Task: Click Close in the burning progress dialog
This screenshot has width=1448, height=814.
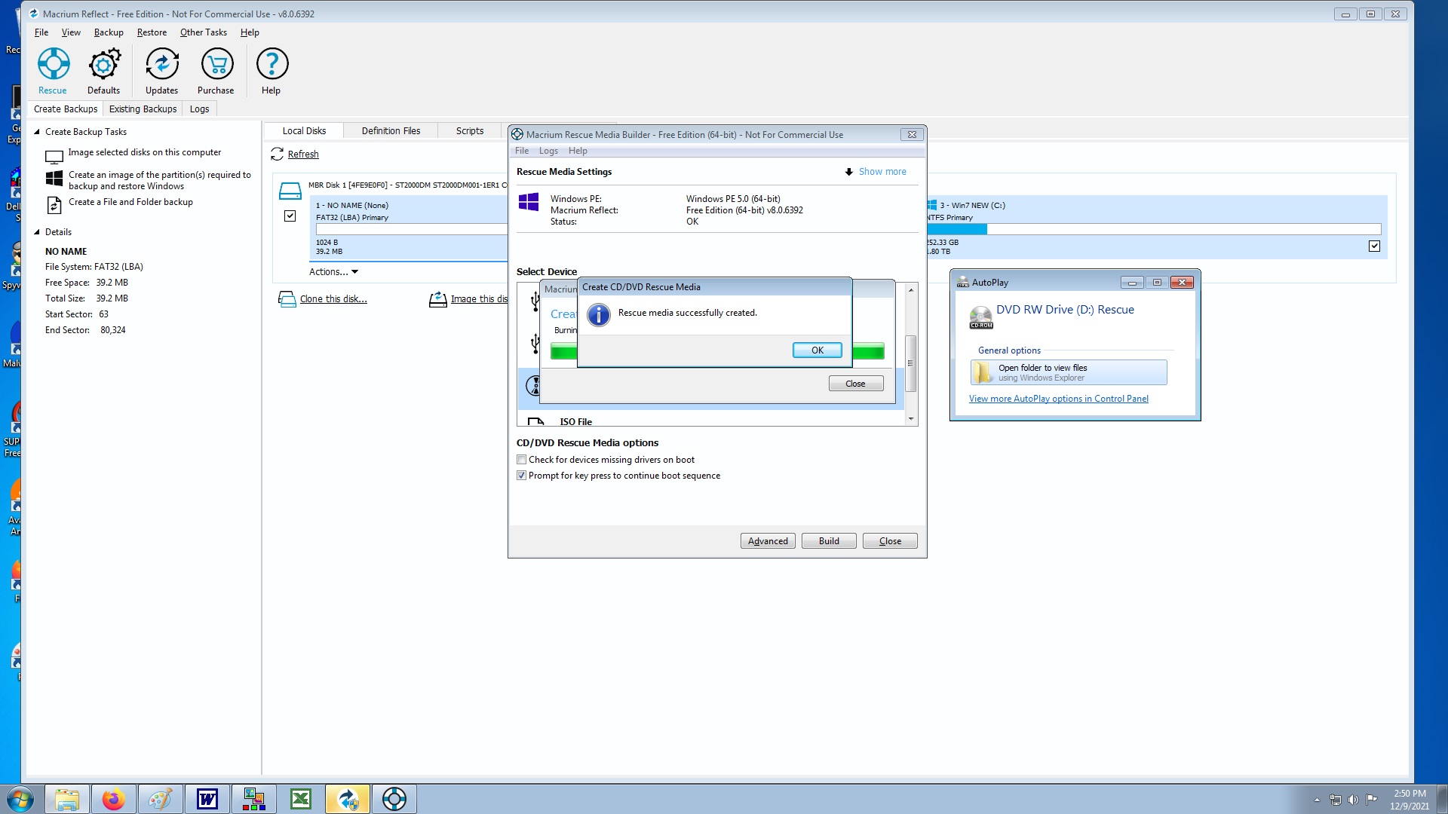Action: tap(855, 384)
